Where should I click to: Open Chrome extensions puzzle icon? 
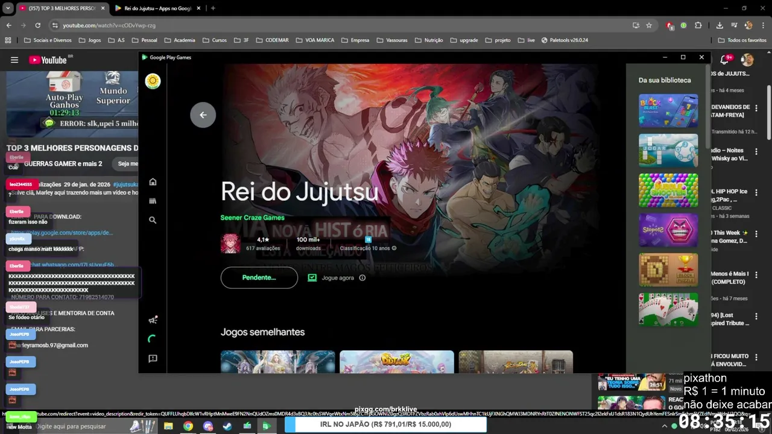pyautogui.click(x=698, y=25)
